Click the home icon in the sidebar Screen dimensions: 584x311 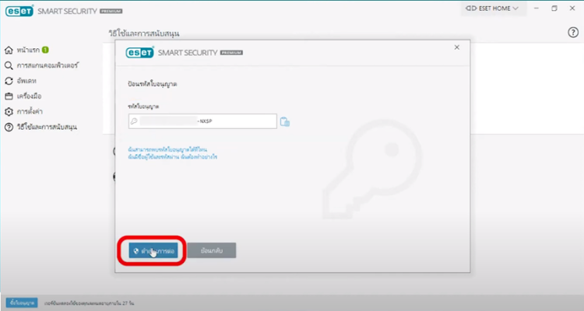9,50
